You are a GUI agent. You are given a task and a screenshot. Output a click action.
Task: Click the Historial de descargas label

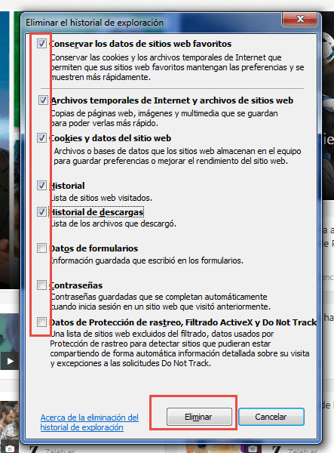coord(97,212)
